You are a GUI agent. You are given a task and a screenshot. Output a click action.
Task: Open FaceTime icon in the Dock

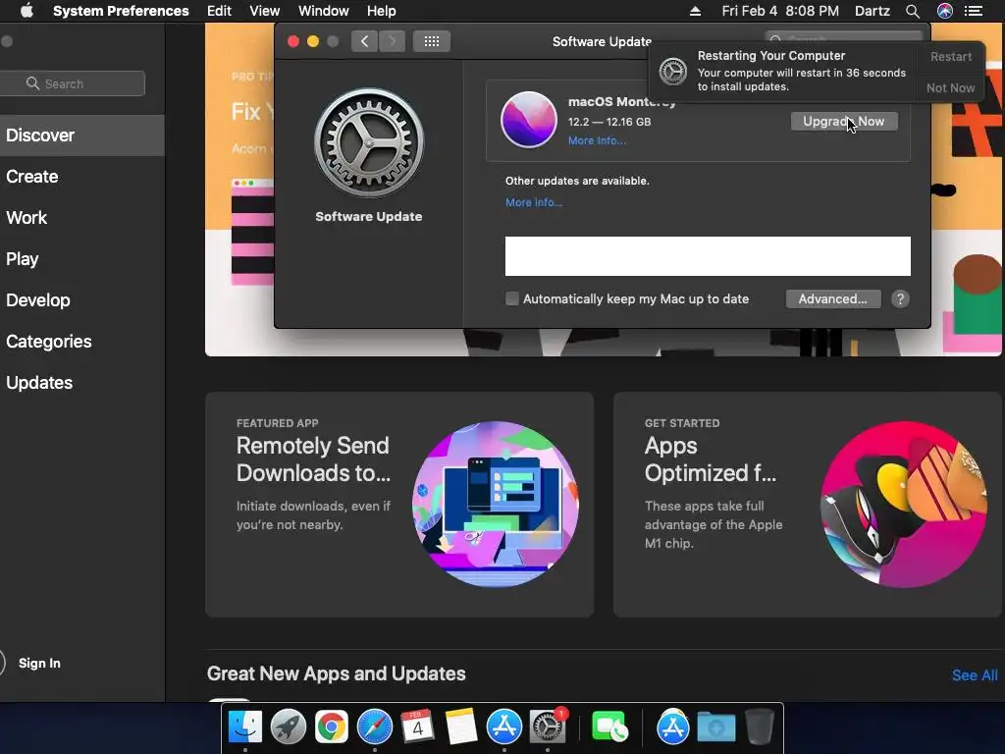tap(608, 727)
